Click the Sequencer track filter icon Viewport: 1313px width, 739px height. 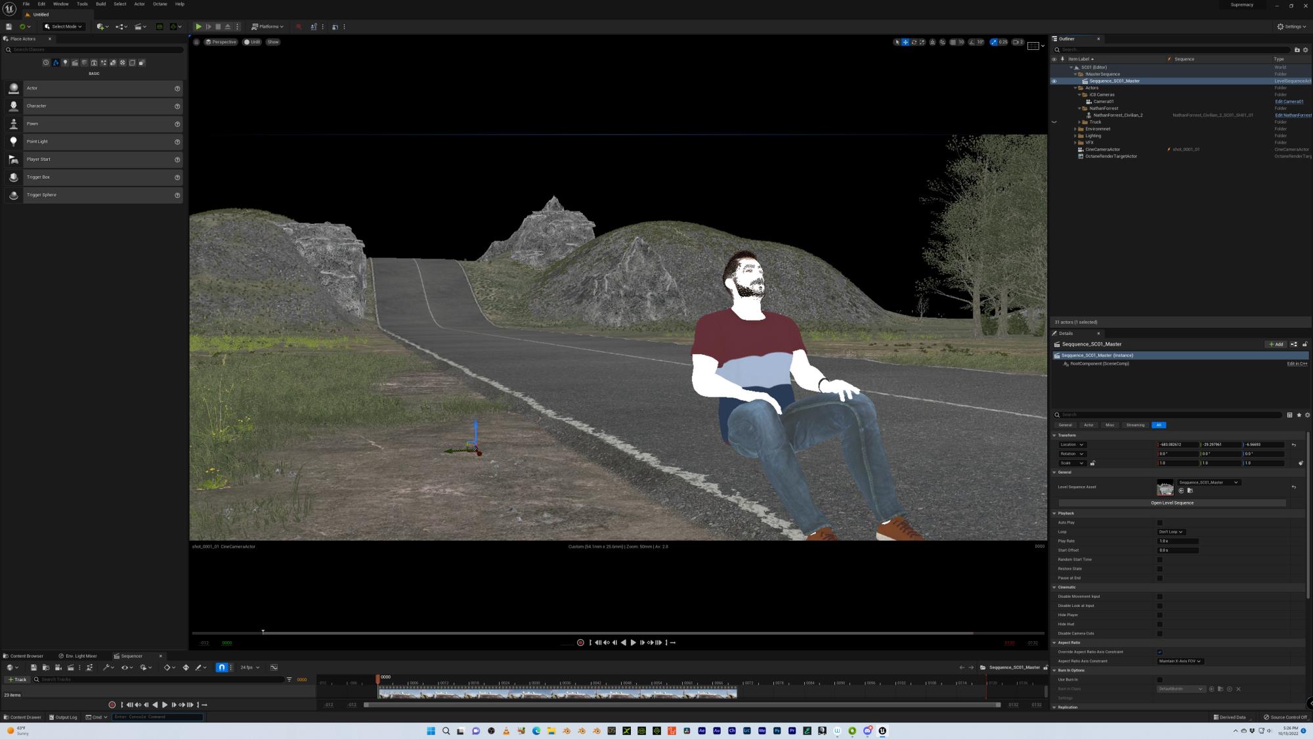289,679
